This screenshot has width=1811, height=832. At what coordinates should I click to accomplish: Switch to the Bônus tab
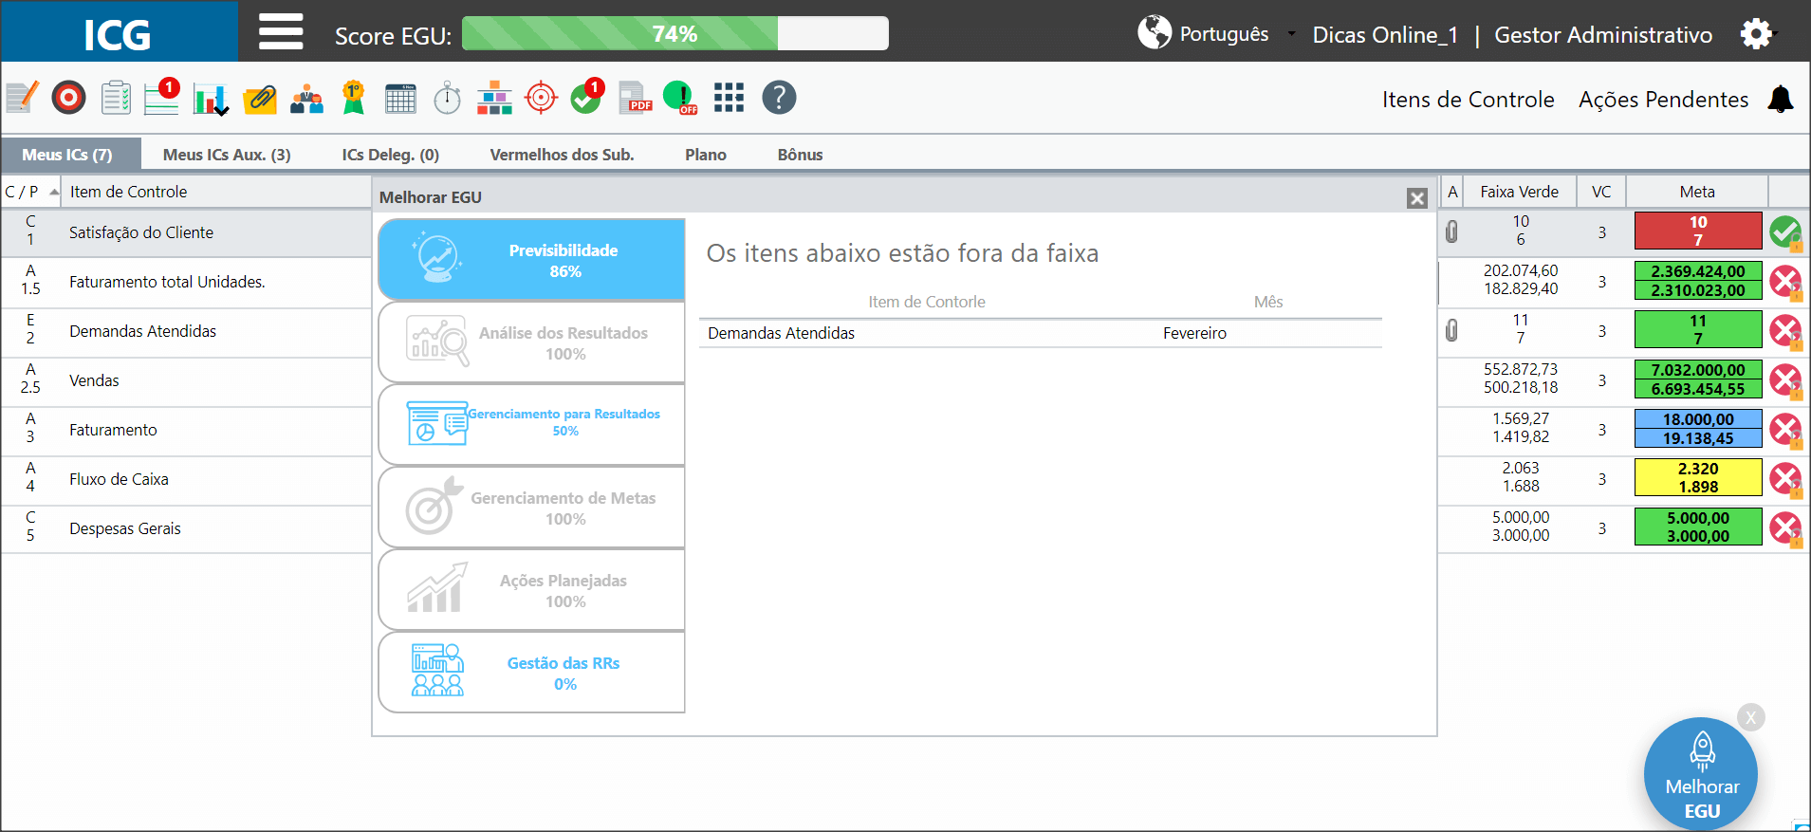(800, 155)
